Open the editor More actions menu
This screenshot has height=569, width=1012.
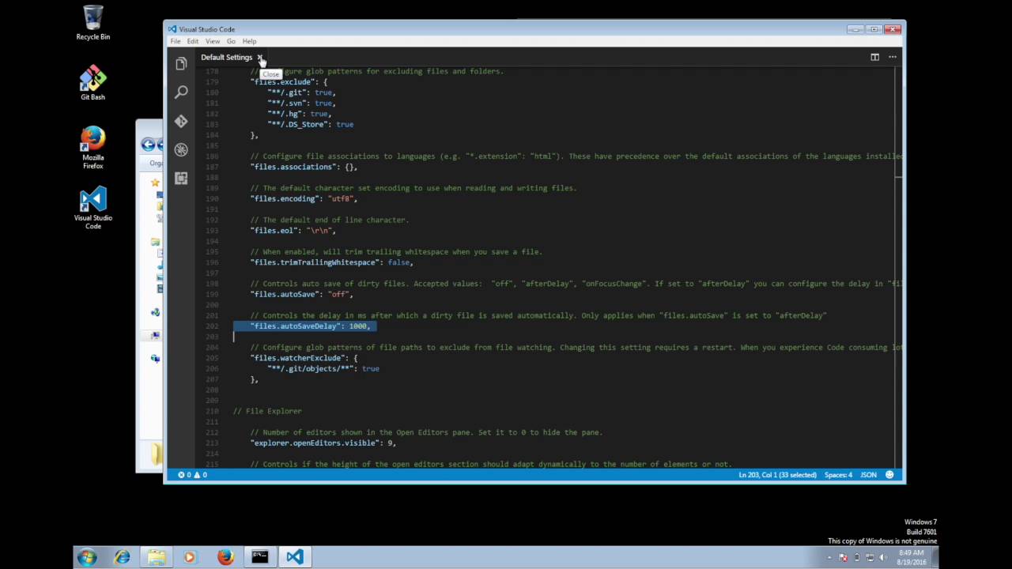point(893,57)
